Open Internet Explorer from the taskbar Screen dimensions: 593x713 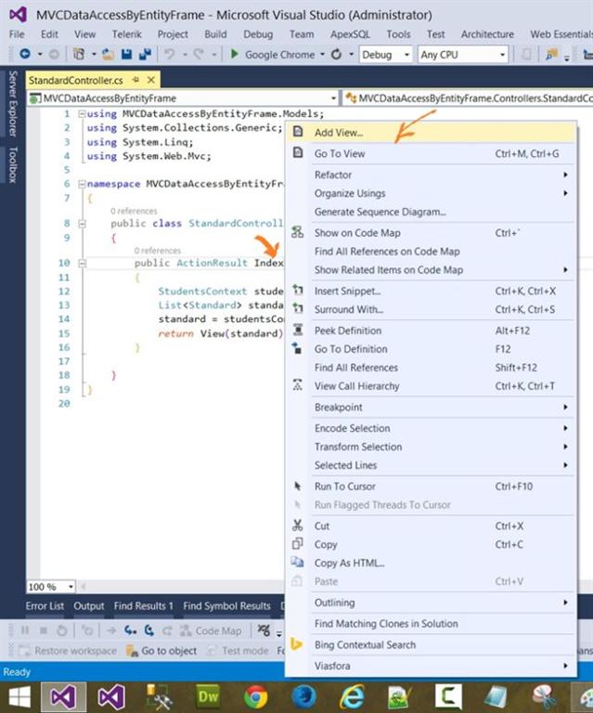pyautogui.click(x=352, y=697)
